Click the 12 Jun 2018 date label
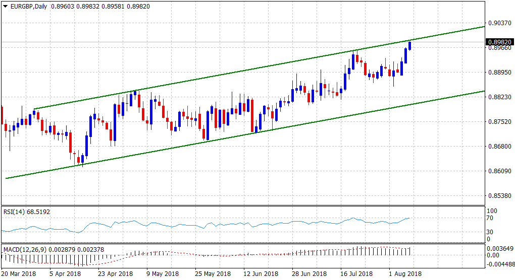This screenshot has width=515, height=280. (261, 274)
